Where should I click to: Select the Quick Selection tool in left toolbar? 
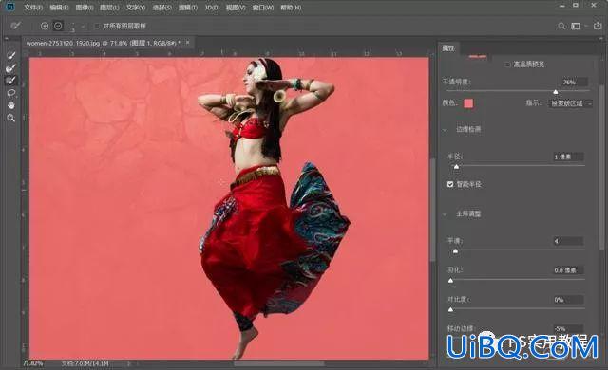(10, 56)
